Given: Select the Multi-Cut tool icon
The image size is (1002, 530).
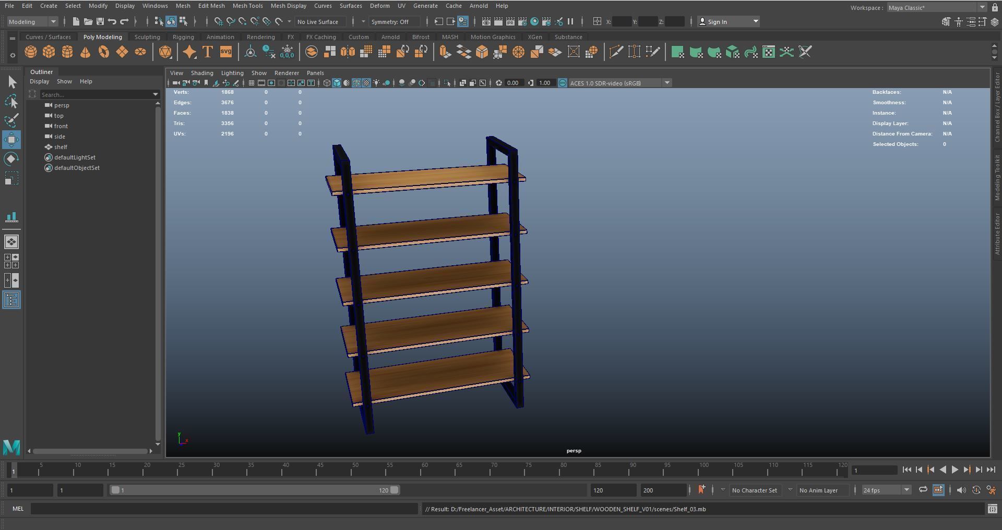Looking at the screenshot, I should point(616,52).
